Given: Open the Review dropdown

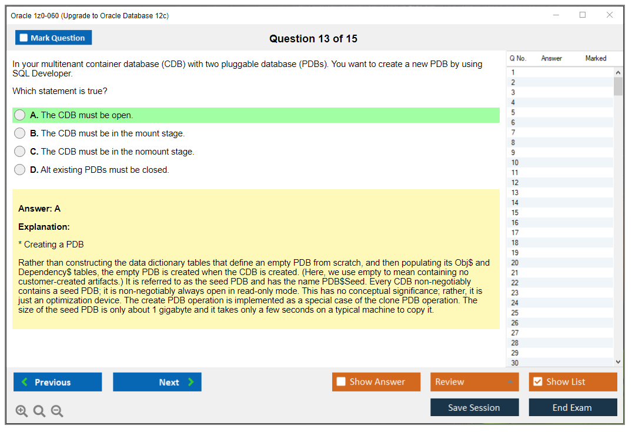Looking at the screenshot, I should [x=474, y=381].
